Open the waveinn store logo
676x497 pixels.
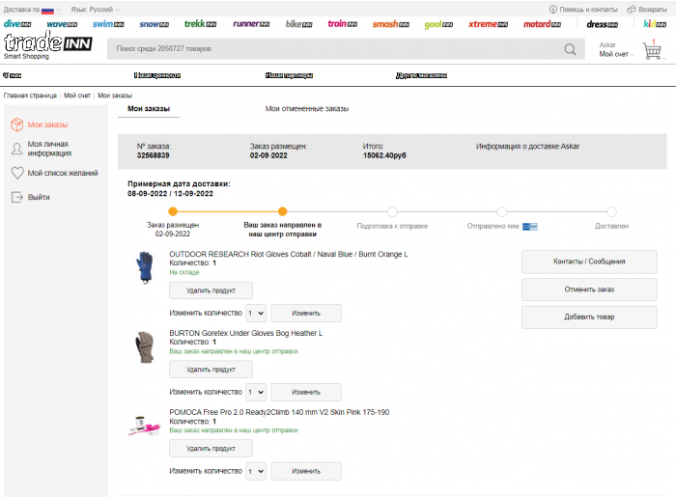pyautogui.click(x=62, y=24)
